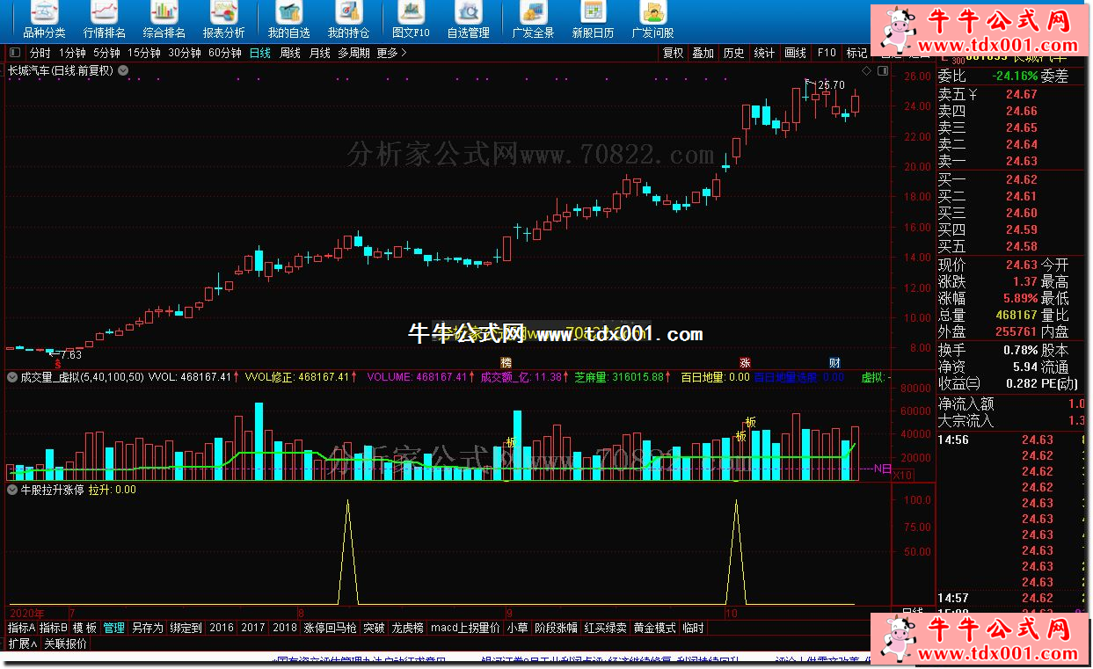The image size is (1093, 669).
Task: Select 指标A tab
Action: [x=21, y=628]
